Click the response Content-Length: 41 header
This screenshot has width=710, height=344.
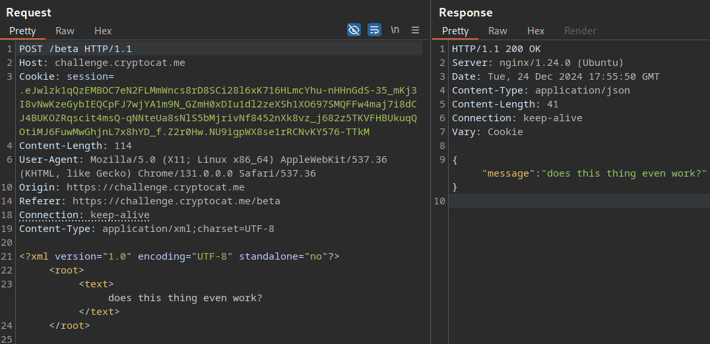tap(505, 104)
